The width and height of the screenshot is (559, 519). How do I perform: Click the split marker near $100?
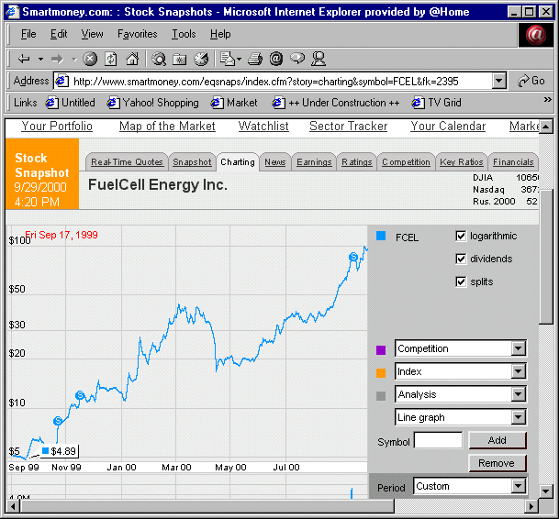coord(353,257)
